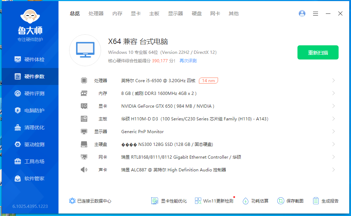Click 保存截图 screenshot icon

tap(281, 201)
